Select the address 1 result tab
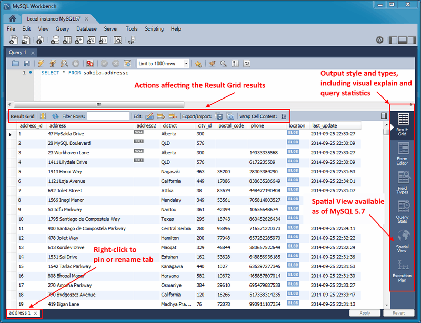Viewport: 421px width, 323px height. [19, 313]
